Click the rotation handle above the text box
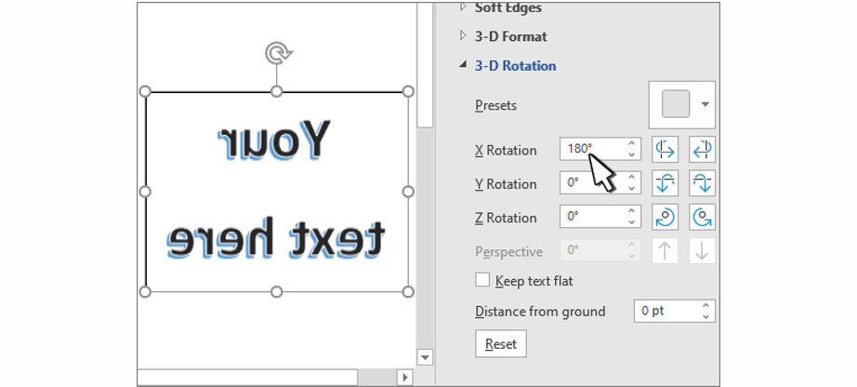Image resolution: width=857 pixels, height=387 pixels. pos(278,54)
